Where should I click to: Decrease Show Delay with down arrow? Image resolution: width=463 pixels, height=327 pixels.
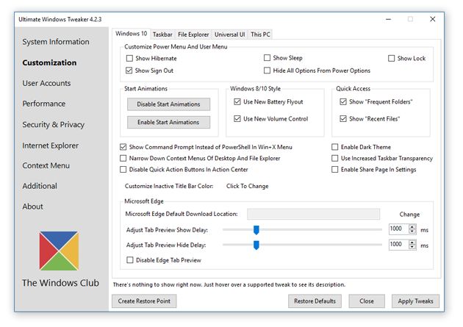tap(412, 231)
